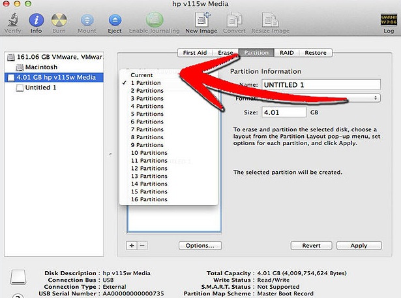Add a partition with plus button
Screen dimensions: 401x298
tap(132, 246)
